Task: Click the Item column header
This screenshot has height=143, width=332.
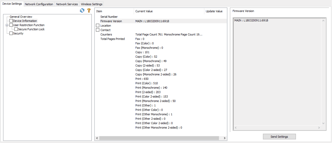Action: [114, 11]
